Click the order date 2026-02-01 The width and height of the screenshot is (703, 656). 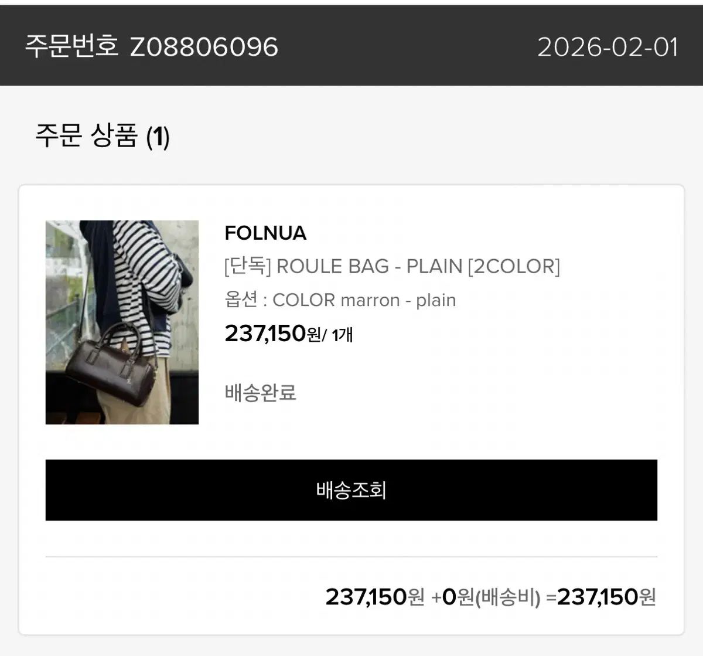(608, 47)
